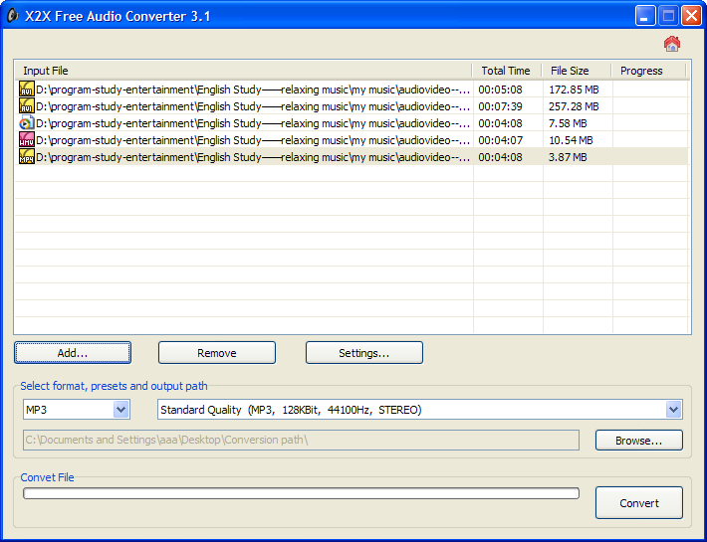Click the MP4 file icon in the last row
Viewport: 707px width, 542px height.
[27, 157]
